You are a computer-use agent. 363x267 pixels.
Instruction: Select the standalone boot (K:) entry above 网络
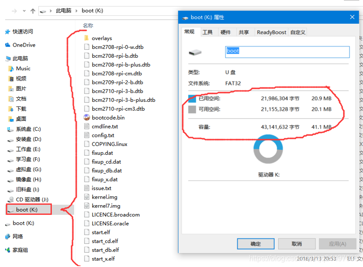point(20,223)
